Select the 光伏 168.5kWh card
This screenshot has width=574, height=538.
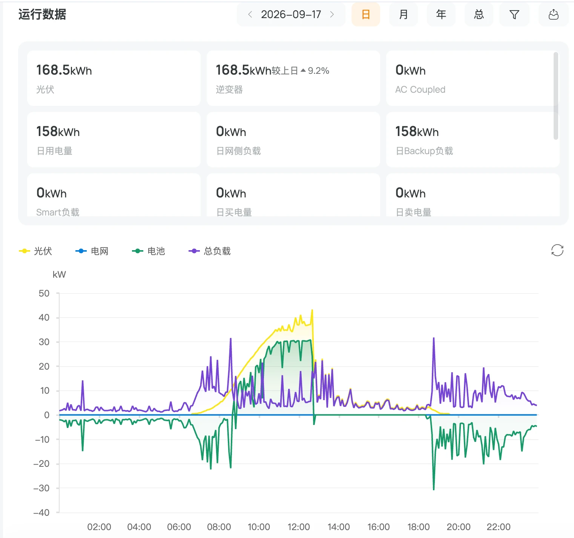coord(114,78)
